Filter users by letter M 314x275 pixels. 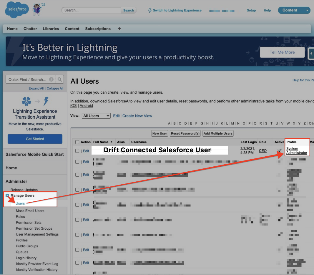(x=232, y=123)
